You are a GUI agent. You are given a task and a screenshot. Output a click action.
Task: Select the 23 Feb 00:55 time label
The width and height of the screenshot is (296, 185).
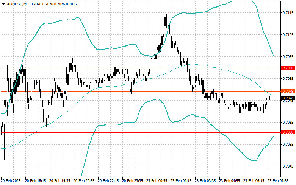(157, 181)
